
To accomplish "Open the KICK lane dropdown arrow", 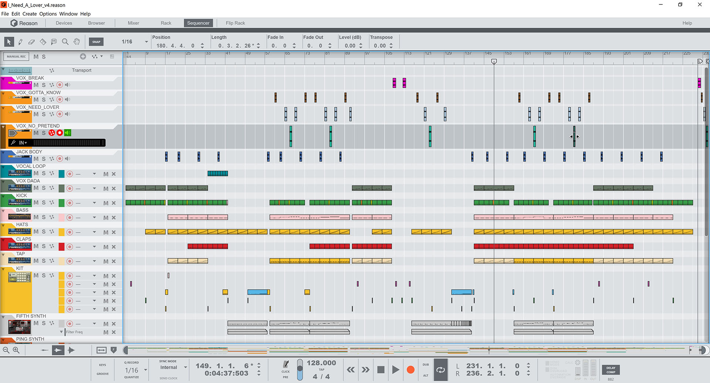I will pyautogui.click(x=94, y=203).
